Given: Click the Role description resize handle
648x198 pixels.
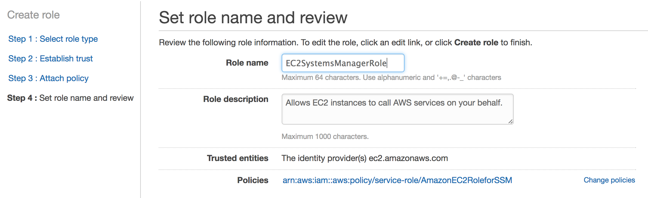Looking at the screenshot, I should [x=510, y=121].
